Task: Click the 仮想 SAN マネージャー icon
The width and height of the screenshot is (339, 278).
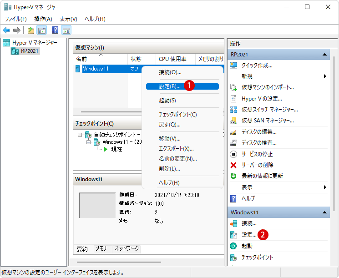Action: point(233,121)
